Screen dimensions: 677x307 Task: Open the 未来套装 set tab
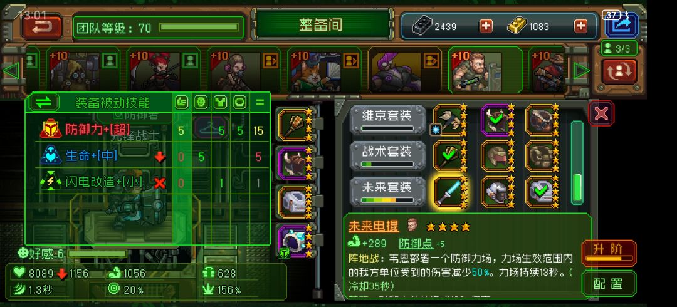click(388, 191)
